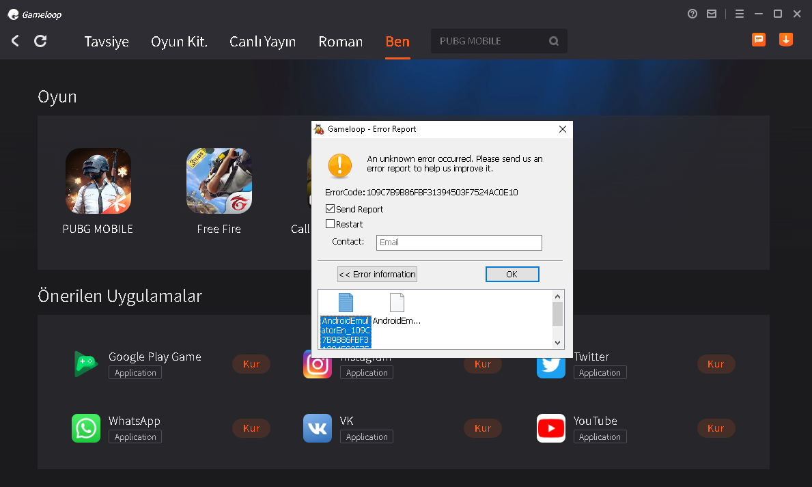Click the Free Fire game label
812x487 pixels.
[219, 229]
